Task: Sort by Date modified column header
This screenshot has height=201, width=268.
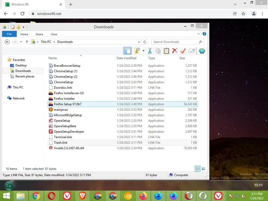Action: tap(131, 58)
